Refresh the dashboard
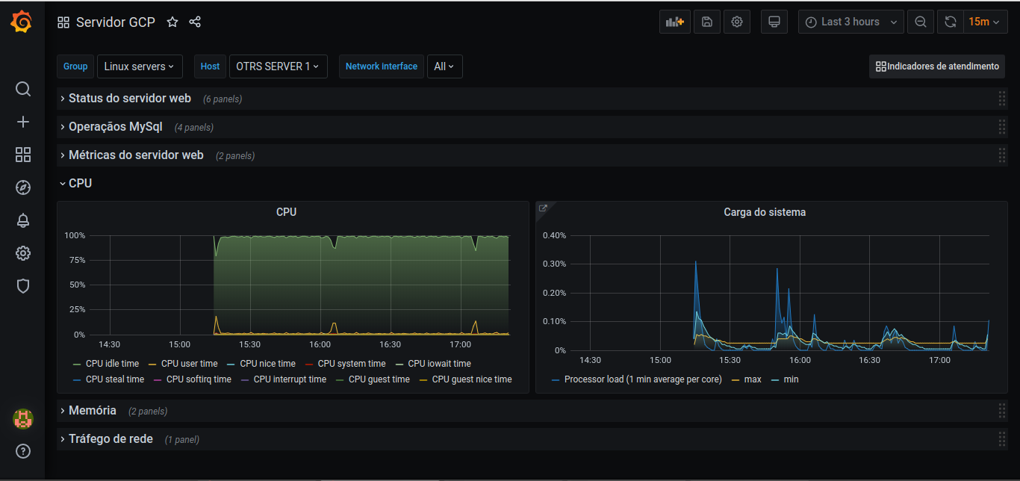Image resolution: width=1020 pixels, height=481 pixels. click(x=950, y=21)
